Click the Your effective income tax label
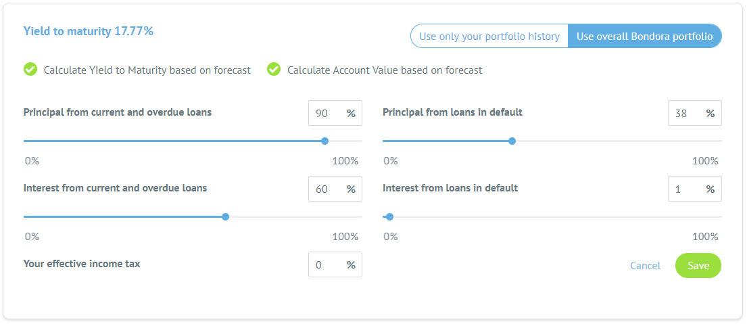The height and width of the screenshot is (324, 747). tap(82, 264)
